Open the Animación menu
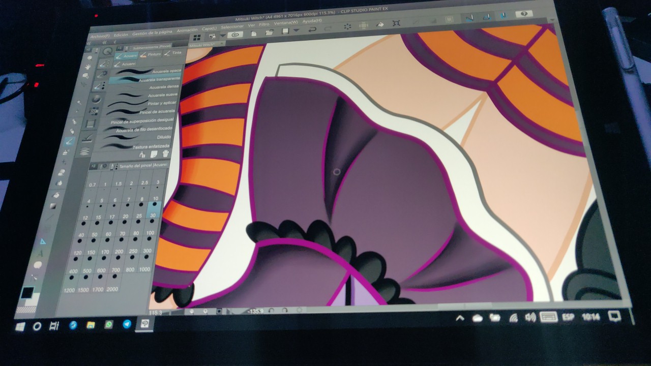Screen dimensions: 651x366 pyautogui.click(x=187, y=30)
